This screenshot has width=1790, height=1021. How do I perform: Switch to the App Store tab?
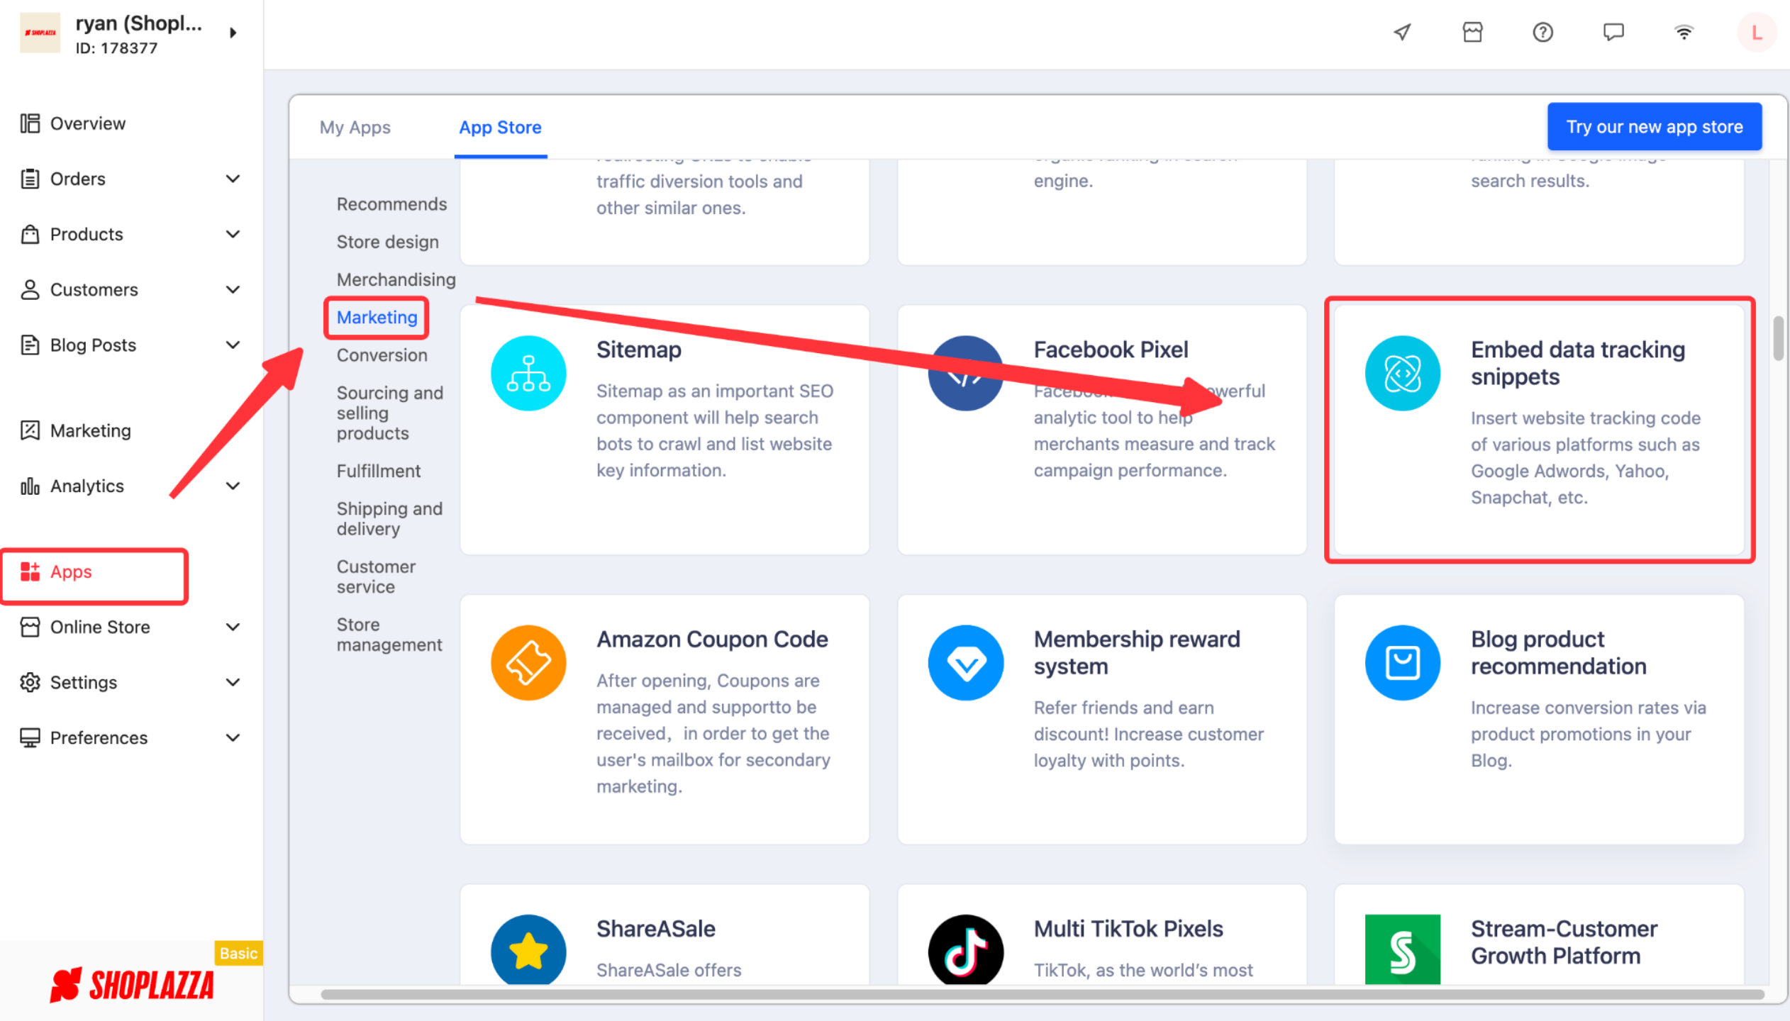click(500, 127)
